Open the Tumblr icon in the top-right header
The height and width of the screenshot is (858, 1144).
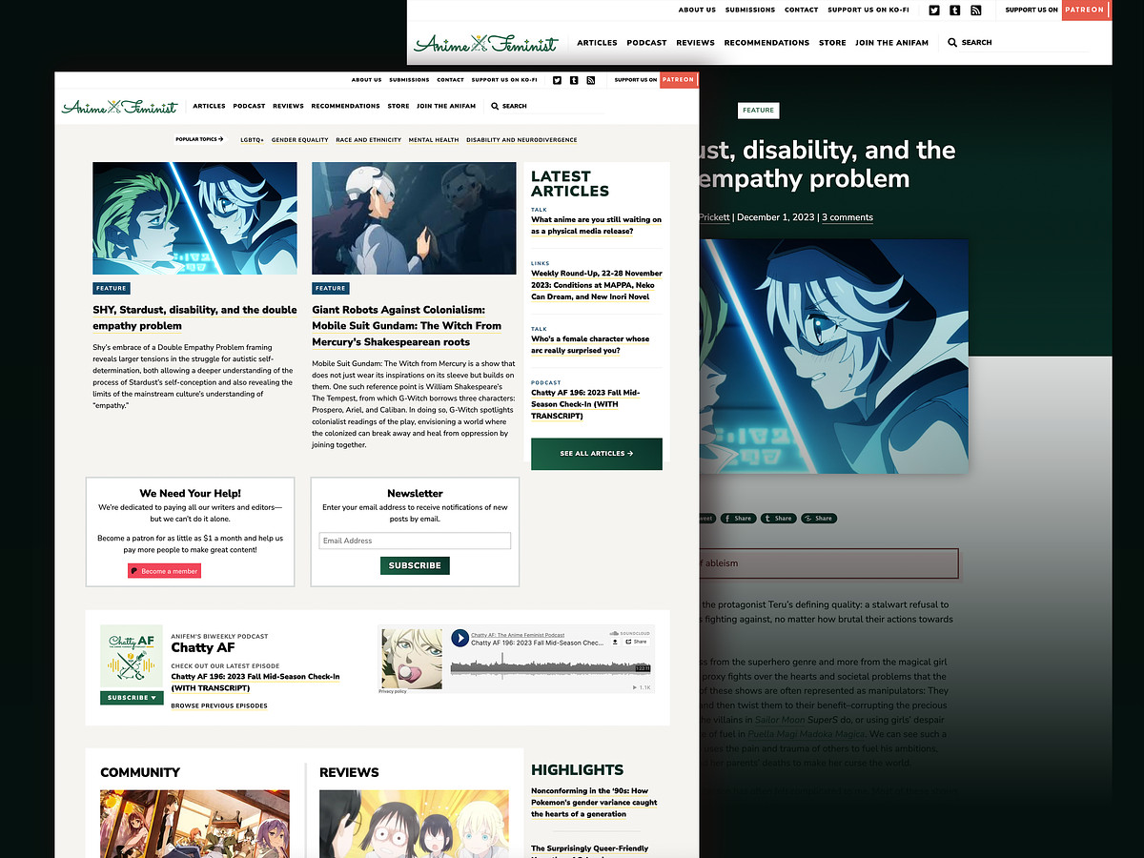click(x=954, y=10)
